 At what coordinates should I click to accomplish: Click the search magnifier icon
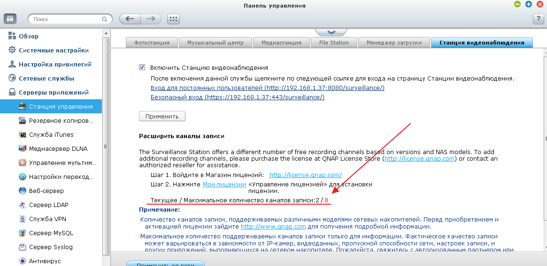coord(104,19)
